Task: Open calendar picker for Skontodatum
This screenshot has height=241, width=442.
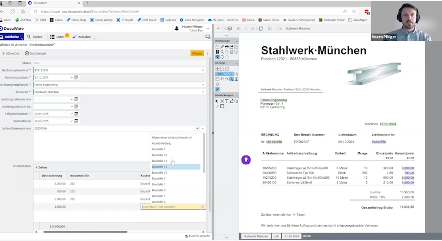Action: click(x=76, y=121)
